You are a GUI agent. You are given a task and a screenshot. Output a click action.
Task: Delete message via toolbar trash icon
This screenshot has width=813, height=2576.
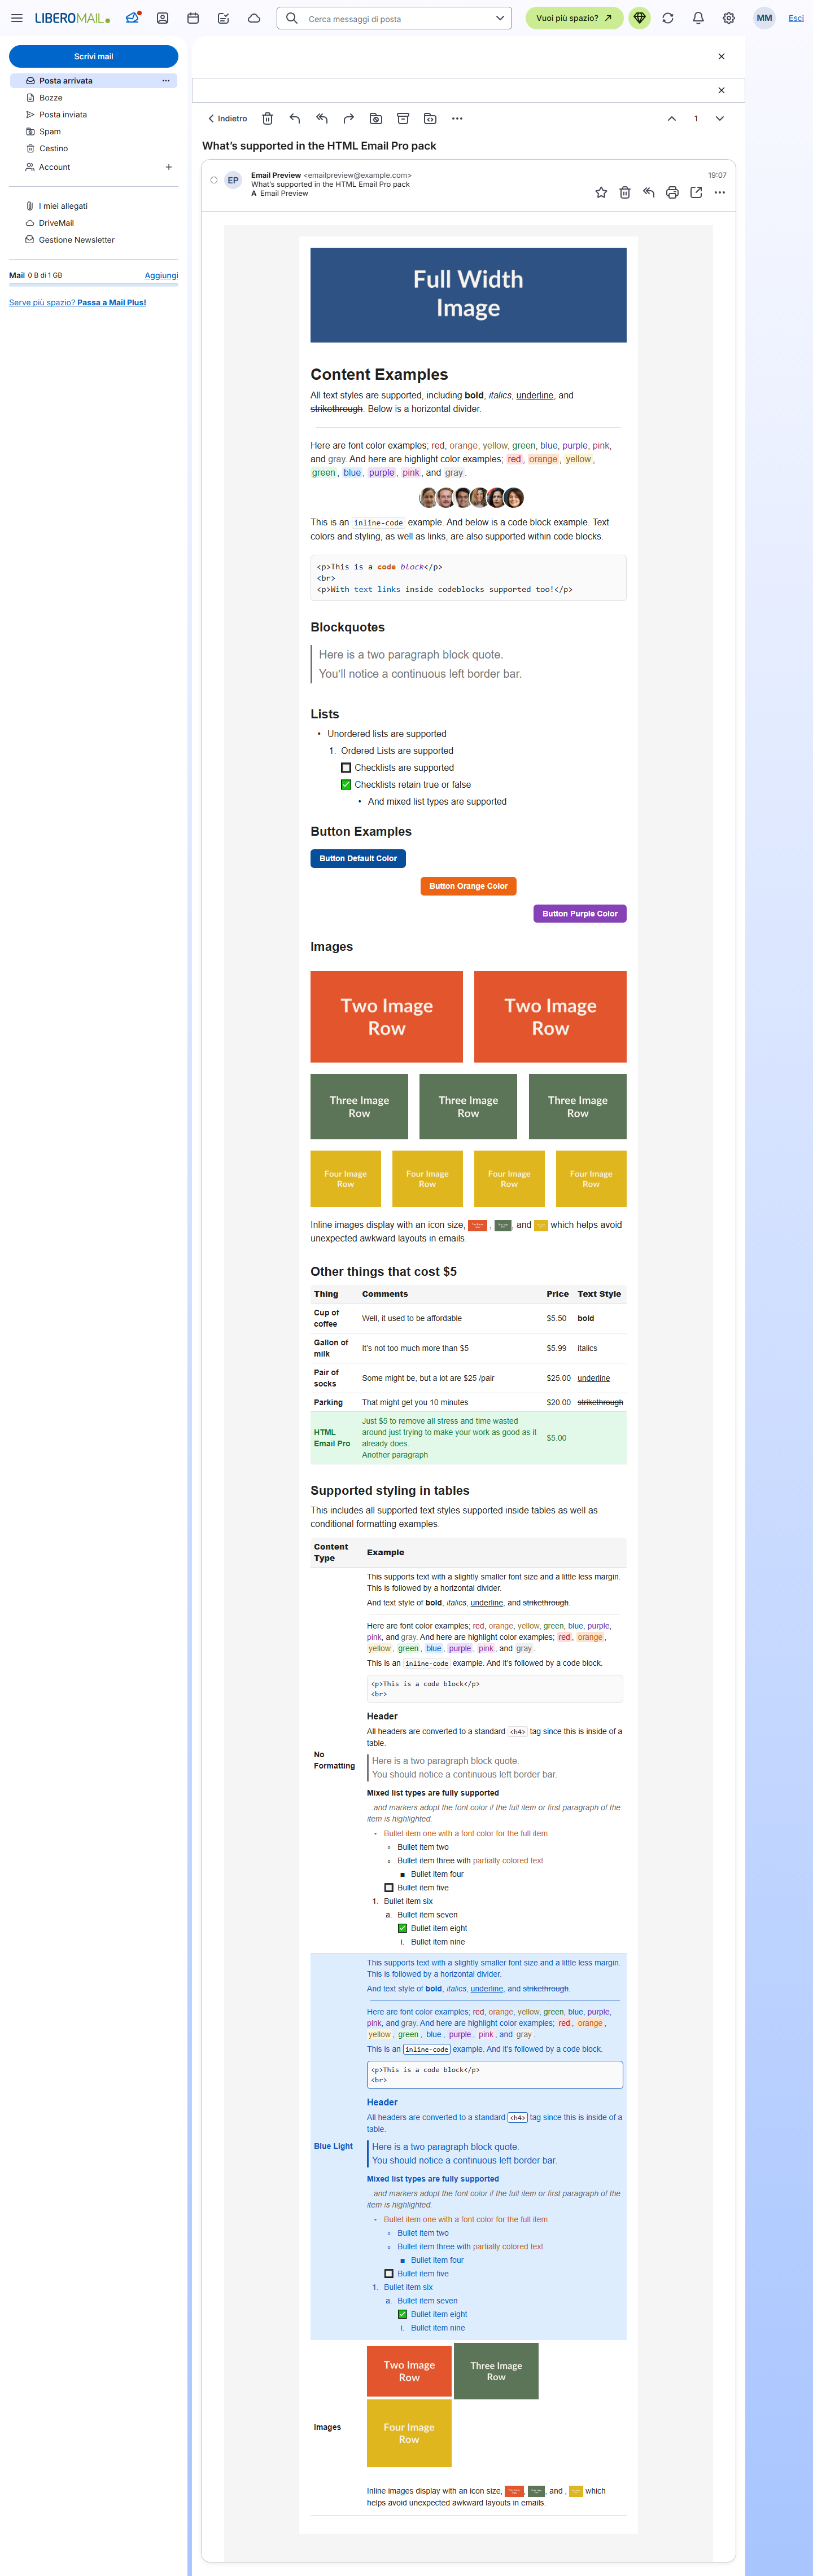click(267, 118)
